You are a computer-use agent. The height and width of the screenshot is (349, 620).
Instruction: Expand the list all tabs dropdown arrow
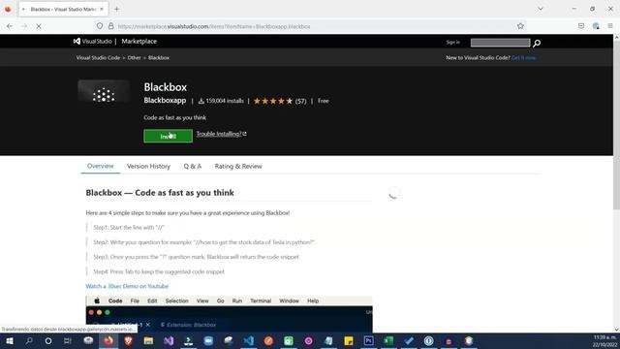[541, 9]
